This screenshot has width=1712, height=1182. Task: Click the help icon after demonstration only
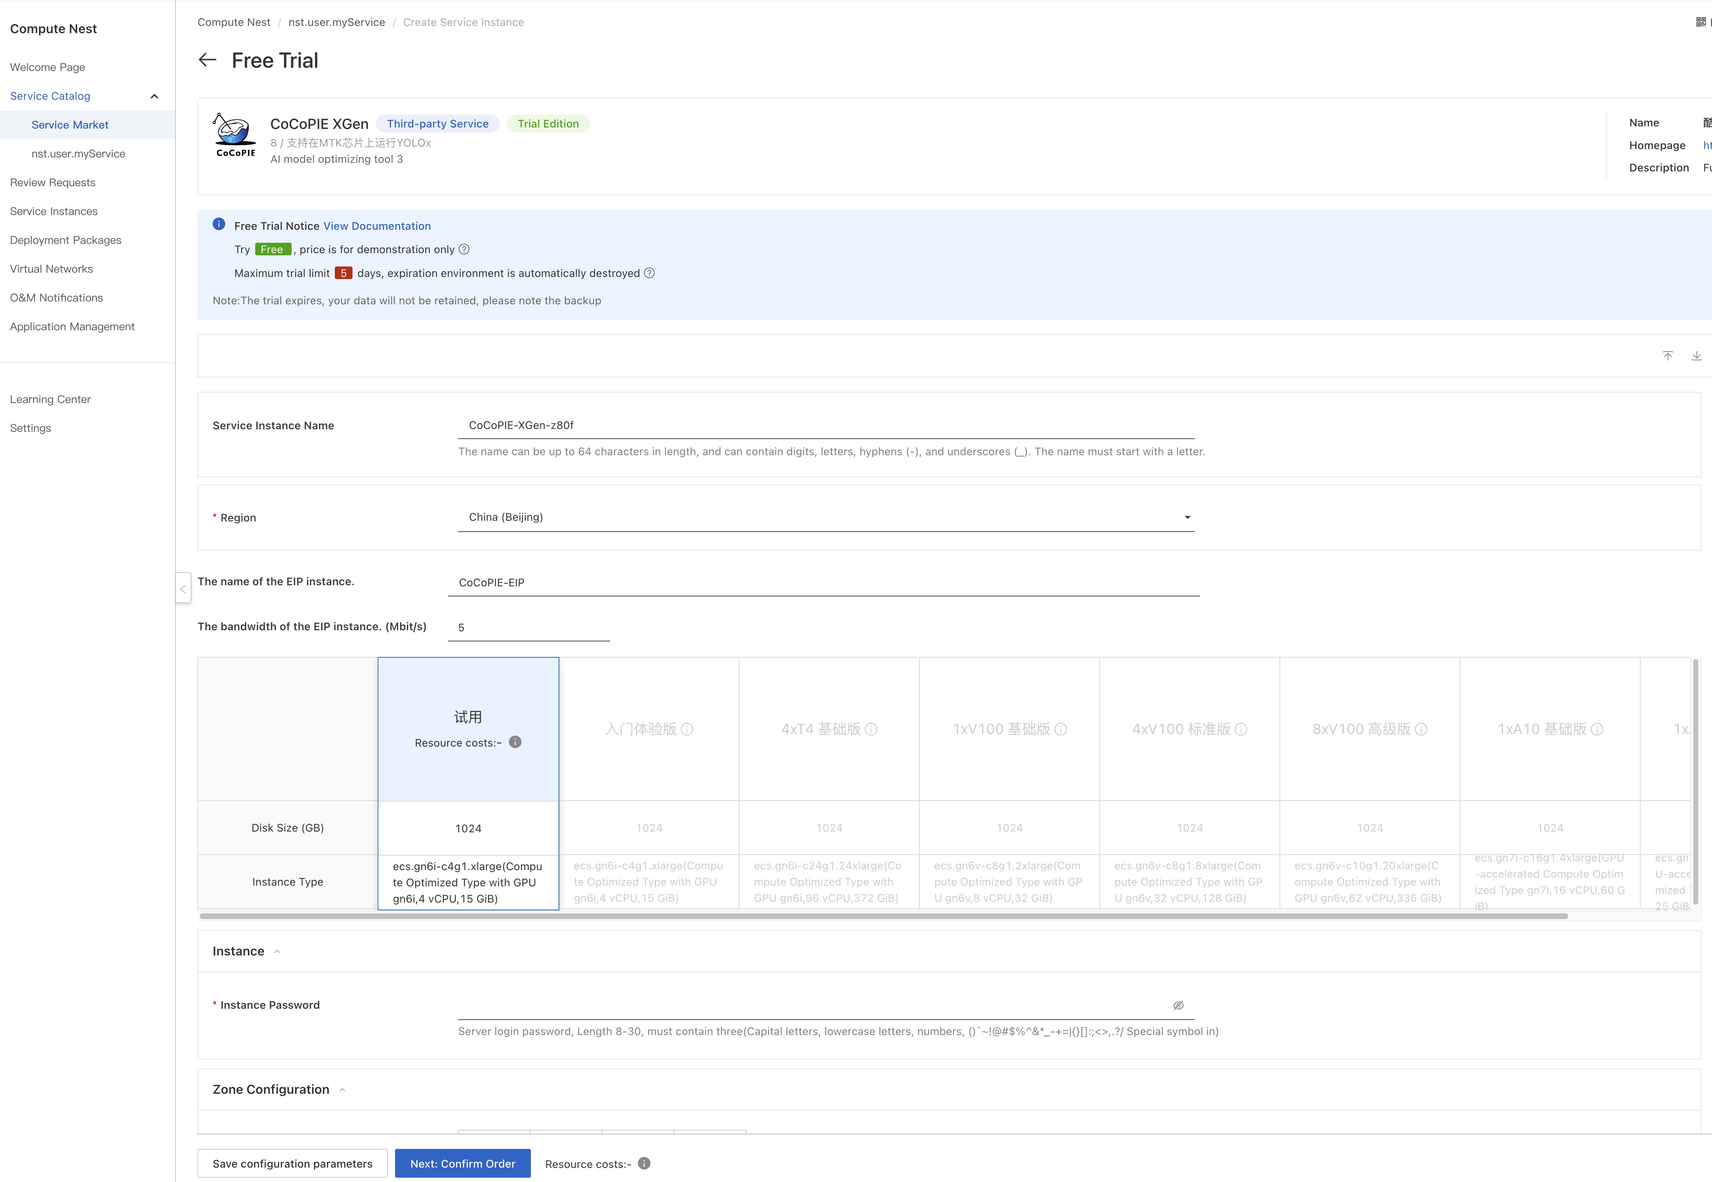coord(464,250)
